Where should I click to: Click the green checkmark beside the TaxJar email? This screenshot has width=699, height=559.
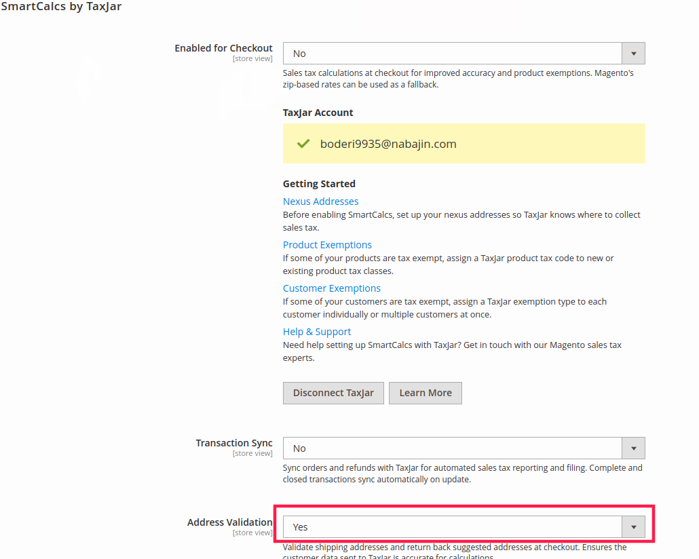tap(303, 144)
